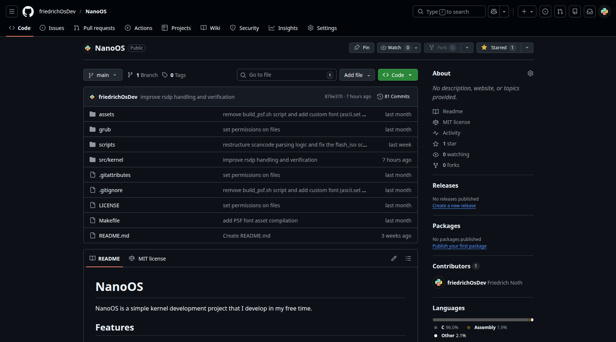616x342 pixels.
Task: Open the src/kernel folder
Action: click(111, 160)
